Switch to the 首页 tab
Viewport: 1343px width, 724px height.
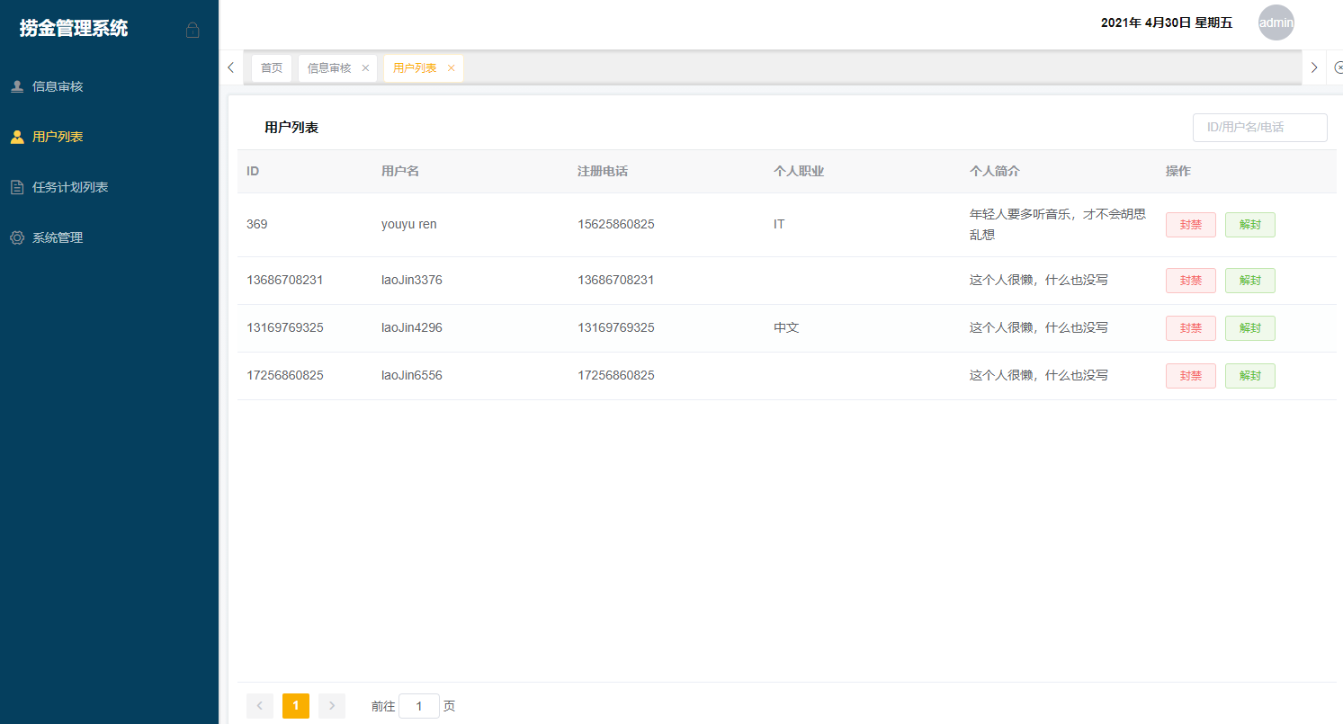pos(272,67)
